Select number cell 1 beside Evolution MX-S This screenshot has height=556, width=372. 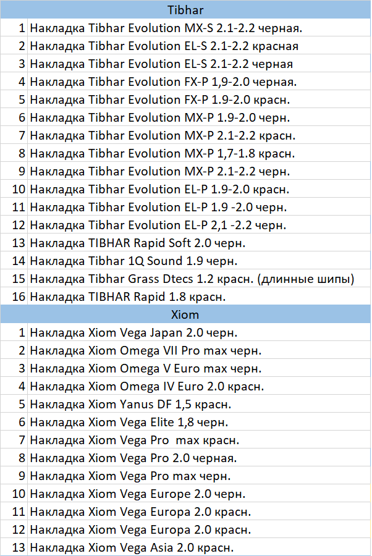(14, 28)
